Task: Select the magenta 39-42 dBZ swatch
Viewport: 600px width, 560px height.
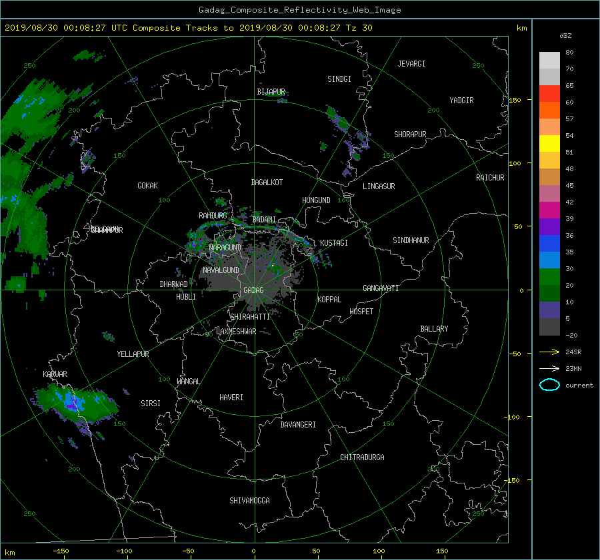Action: tap(549, 210)
